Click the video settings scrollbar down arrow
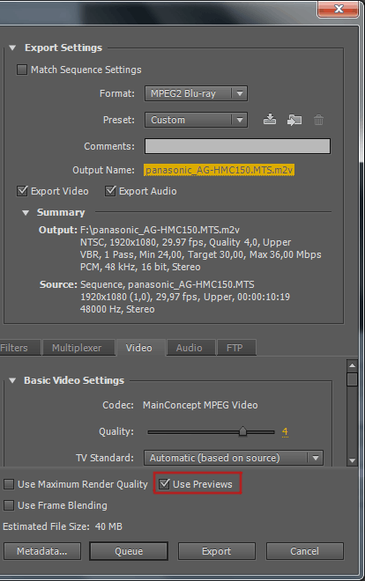 click(352, 460)
